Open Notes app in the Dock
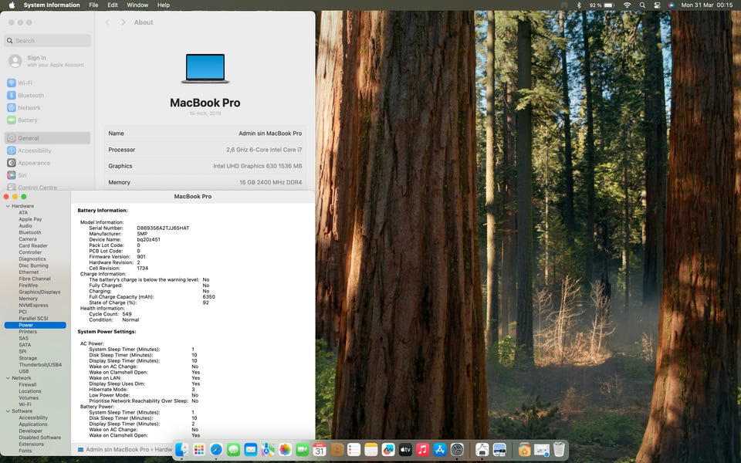741x463 pixels. 371,449
